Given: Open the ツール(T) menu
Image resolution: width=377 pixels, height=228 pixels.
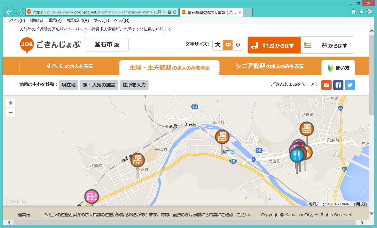Looking at the screenshot, I should point(101,20).
